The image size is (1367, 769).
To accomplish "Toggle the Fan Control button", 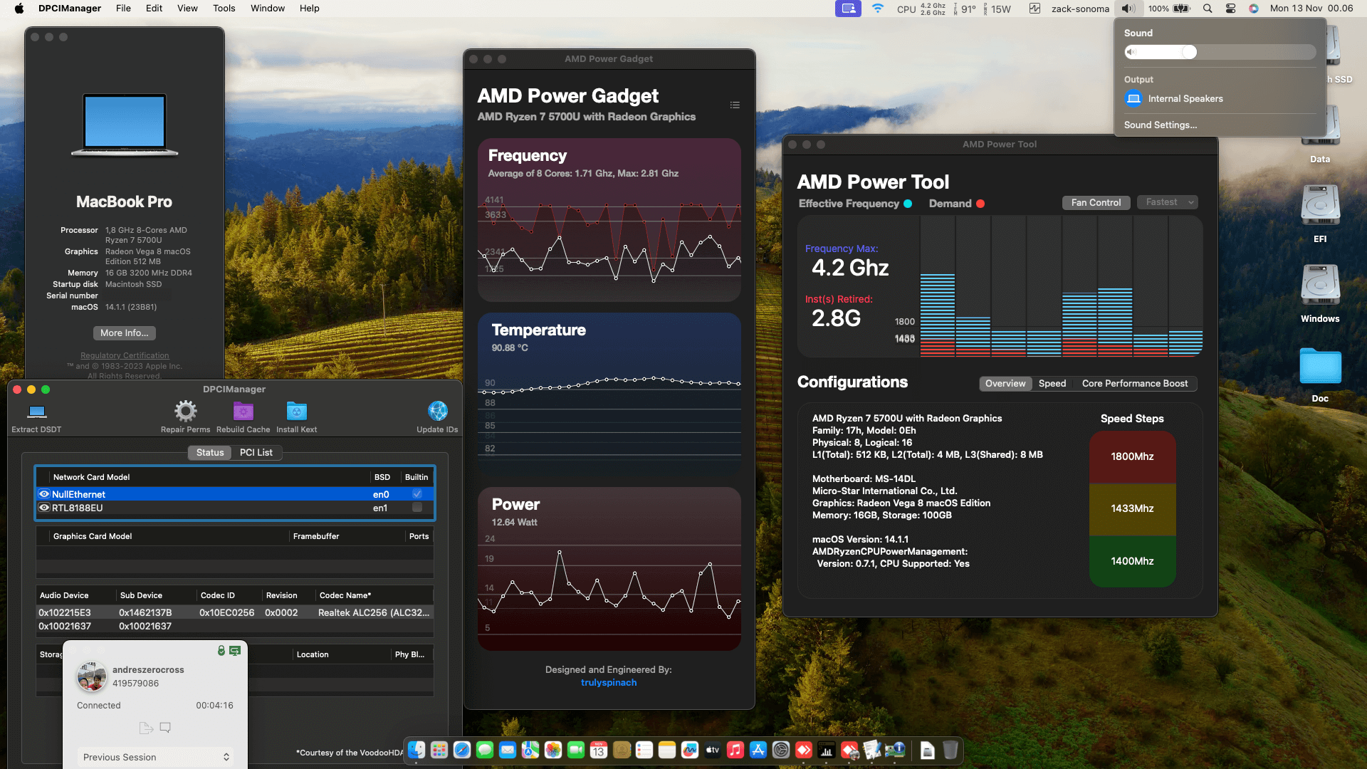I will 1096,202.
